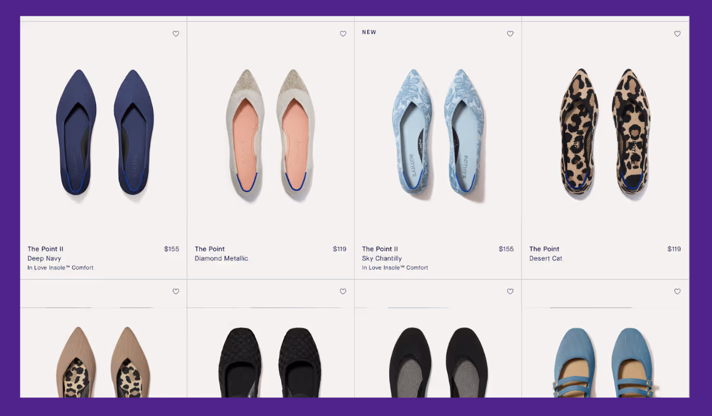This screenshot has width=712, height=416.
Task: Click the $119 price for Diamond Metallic
Action: (x=339, y=249)
